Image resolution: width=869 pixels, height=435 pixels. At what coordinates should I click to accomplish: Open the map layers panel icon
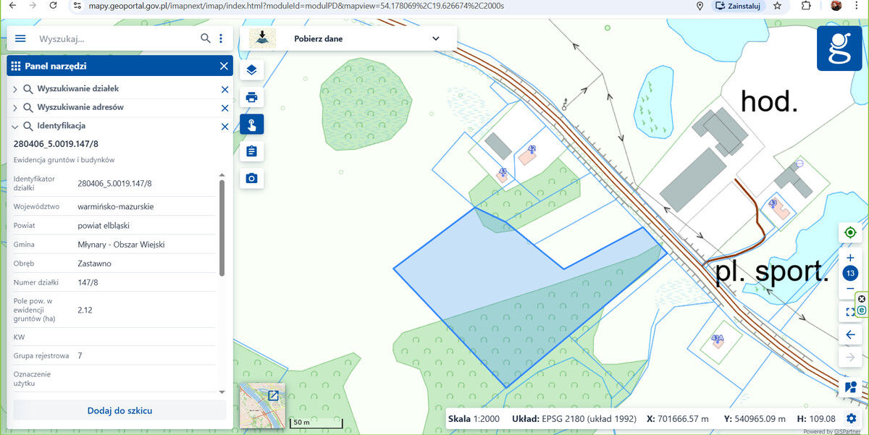click(251, 70)
